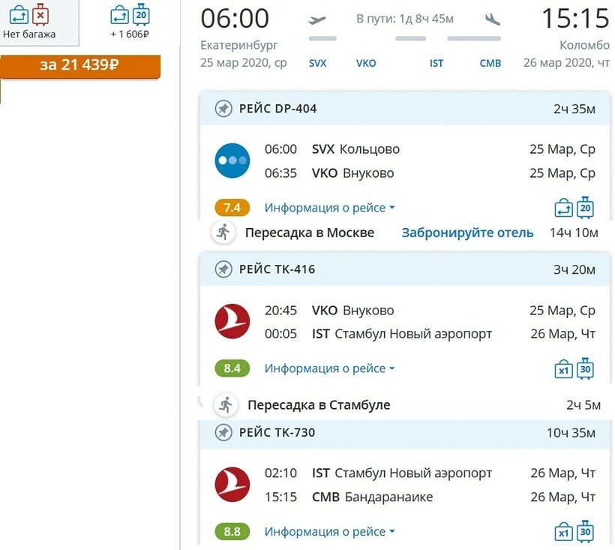Click the pin icon beside РЕЙС TK-416
This screenshot has height=550, width=615.
tap(223, 269)
